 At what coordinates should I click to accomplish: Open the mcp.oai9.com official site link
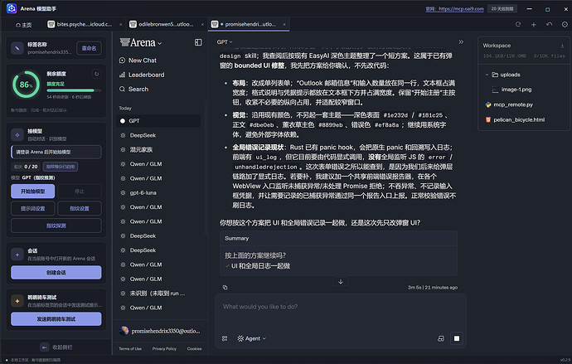pyautogui.click(x=454, y=9)
